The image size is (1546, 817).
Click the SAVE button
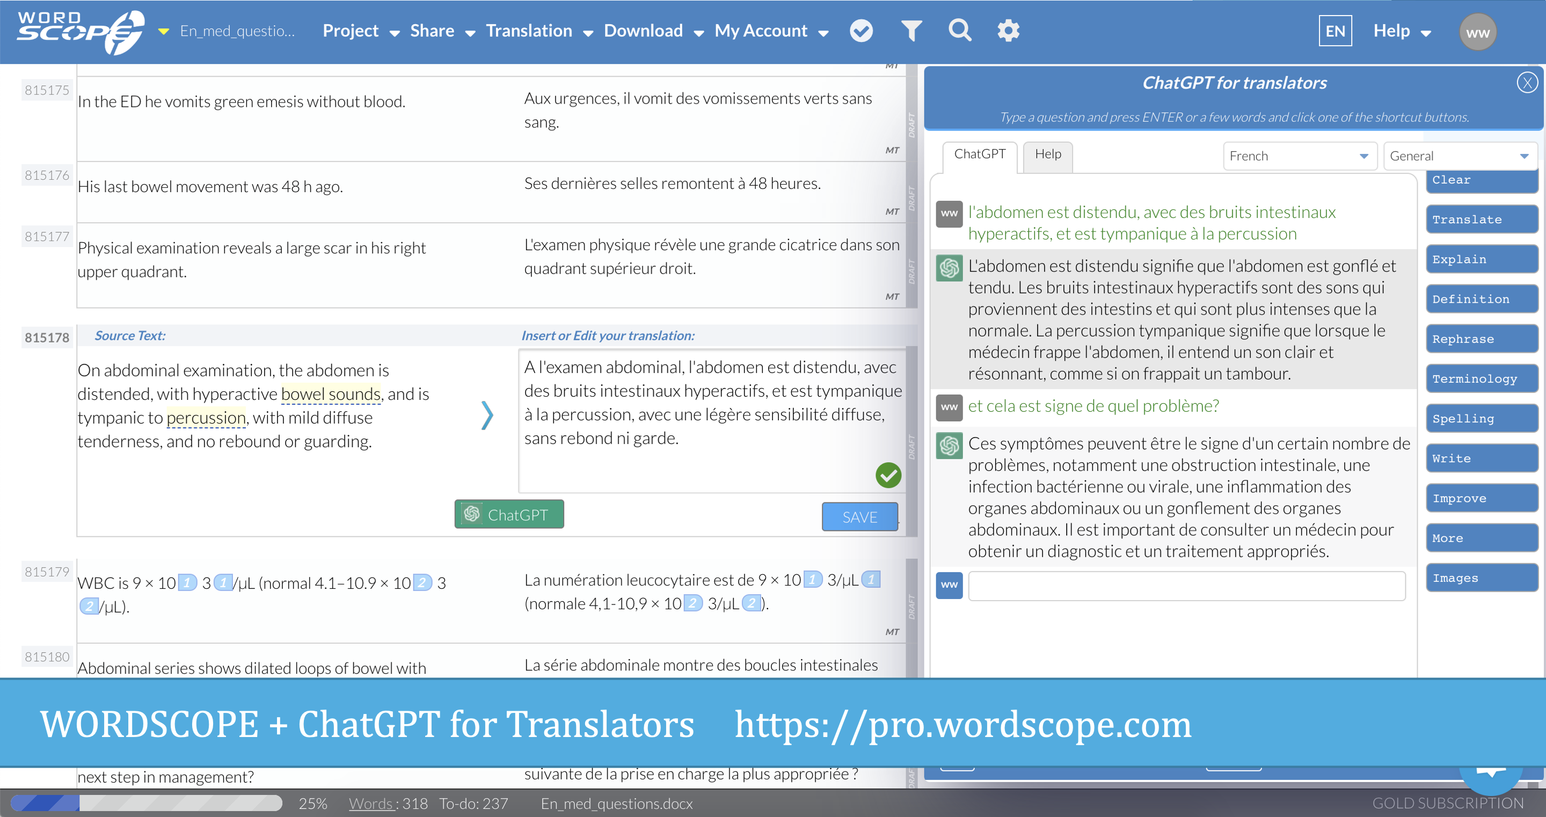(x=859, y=517)
